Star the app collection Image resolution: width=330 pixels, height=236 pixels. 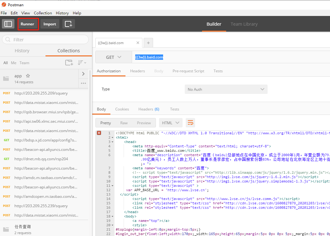(x=28, y=76)
